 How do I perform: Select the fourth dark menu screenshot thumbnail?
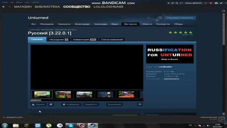tap(105, 95)
